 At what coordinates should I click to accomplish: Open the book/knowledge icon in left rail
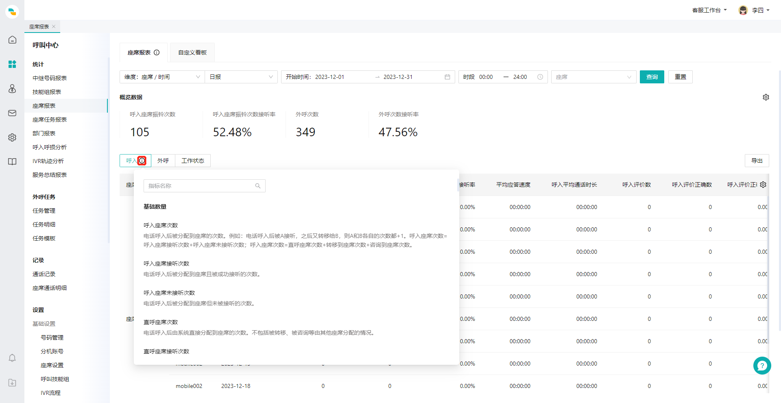coord(12,162)
